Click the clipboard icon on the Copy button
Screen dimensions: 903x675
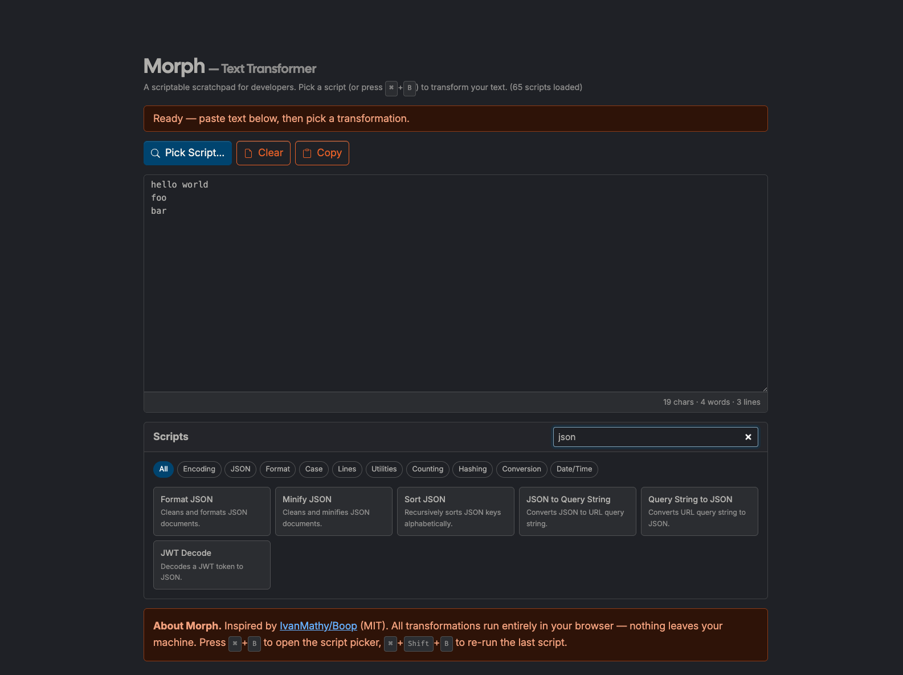point(307,153)
